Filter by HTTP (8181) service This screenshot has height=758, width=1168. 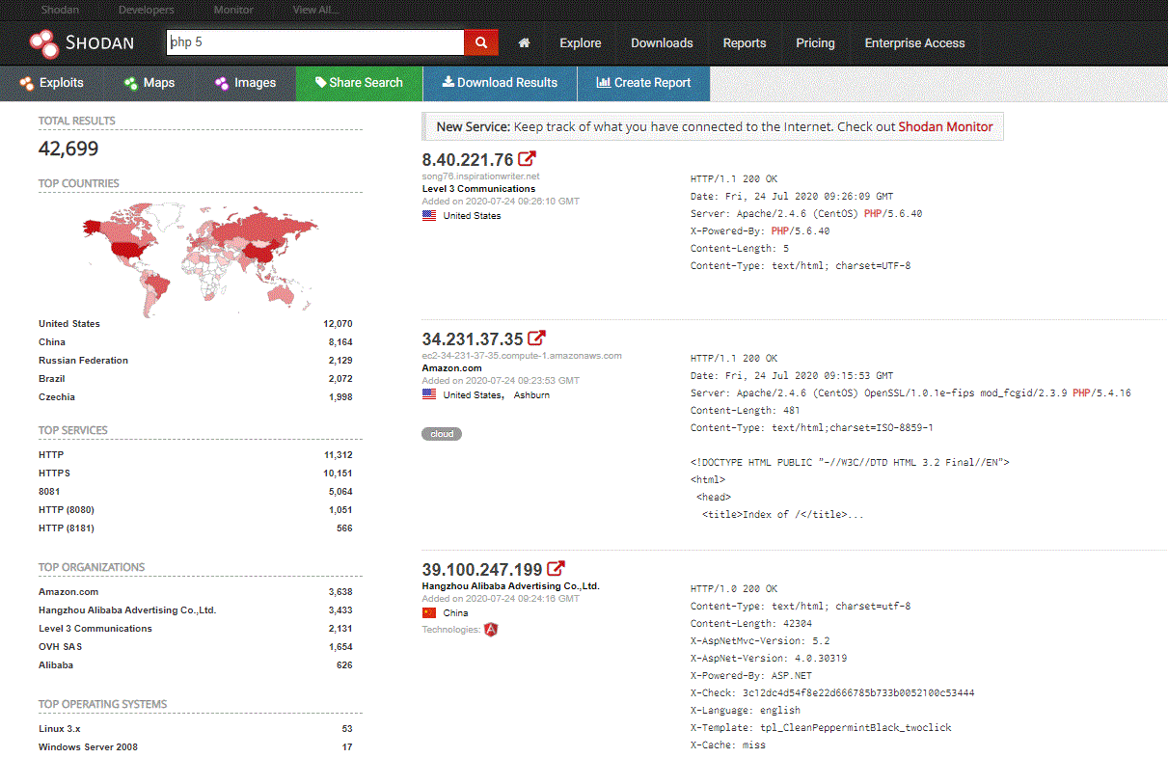point(67,528)
